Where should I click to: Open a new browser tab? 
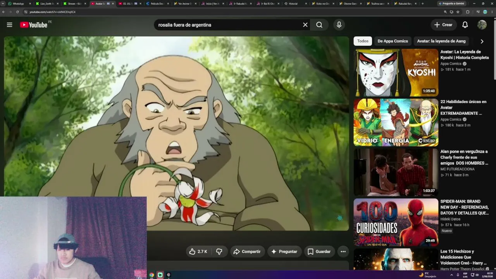point(422,3)
